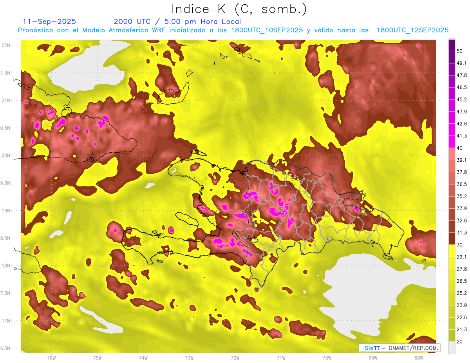Screen dimensions: 470x363
Task: Click the legend value label 50
Action: 459,51
